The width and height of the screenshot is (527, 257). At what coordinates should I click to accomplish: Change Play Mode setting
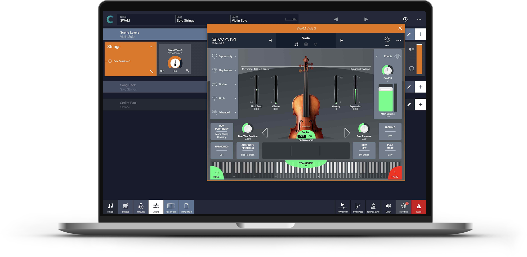tap(390, 151)
